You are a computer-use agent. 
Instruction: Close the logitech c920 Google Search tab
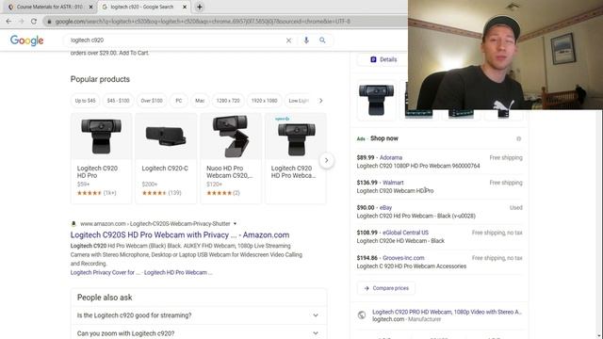[x=185, y=7]
